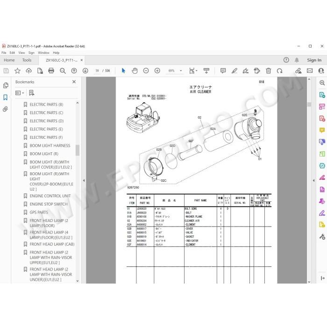Jump to GPS PARTS bookmark
This screenshot has height=327, width=327.
click(39, 212)
